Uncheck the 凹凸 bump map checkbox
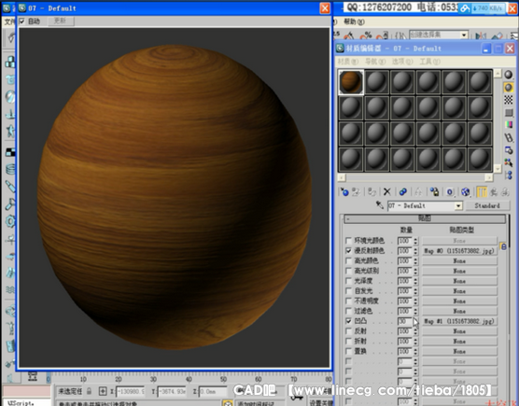Image resolution: width=519 pixels, height=406 pixels. pos(348,321)
